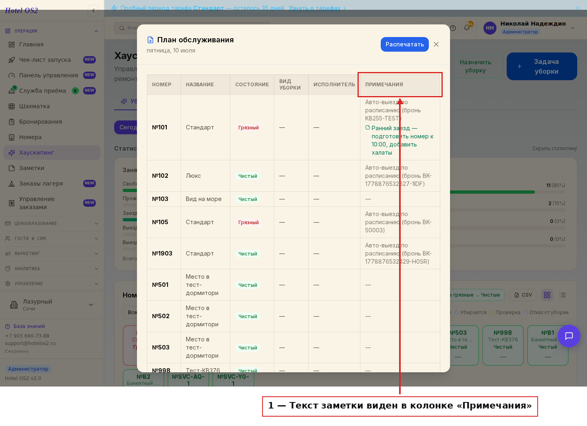
Task: Click the help question mark icon
Action: (453, 28)
